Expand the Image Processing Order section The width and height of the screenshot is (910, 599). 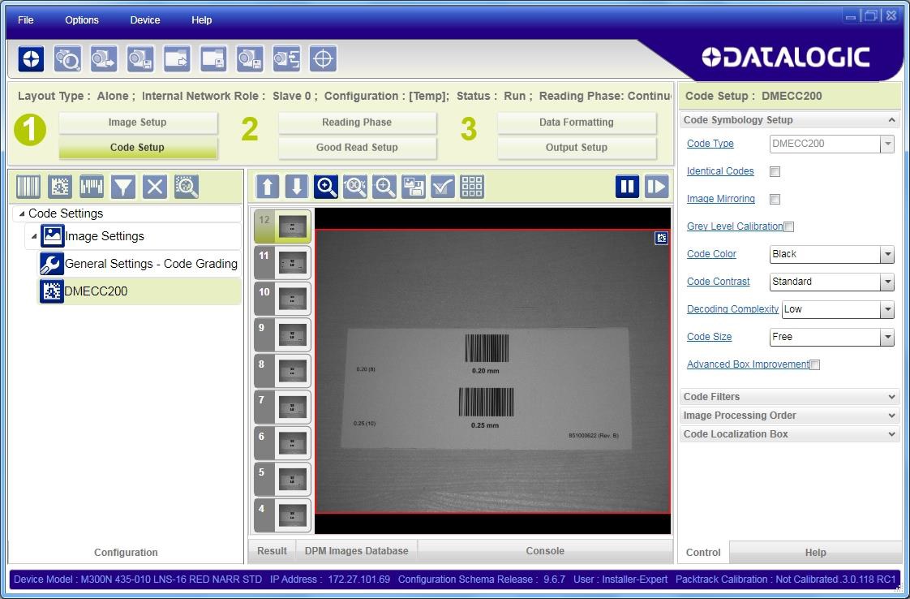789,416
